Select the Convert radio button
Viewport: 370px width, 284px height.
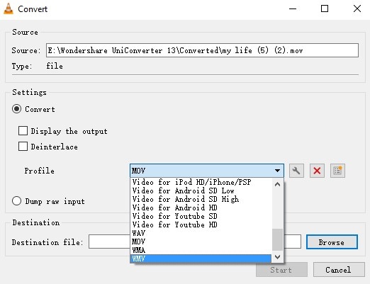[x=17, y=109]
